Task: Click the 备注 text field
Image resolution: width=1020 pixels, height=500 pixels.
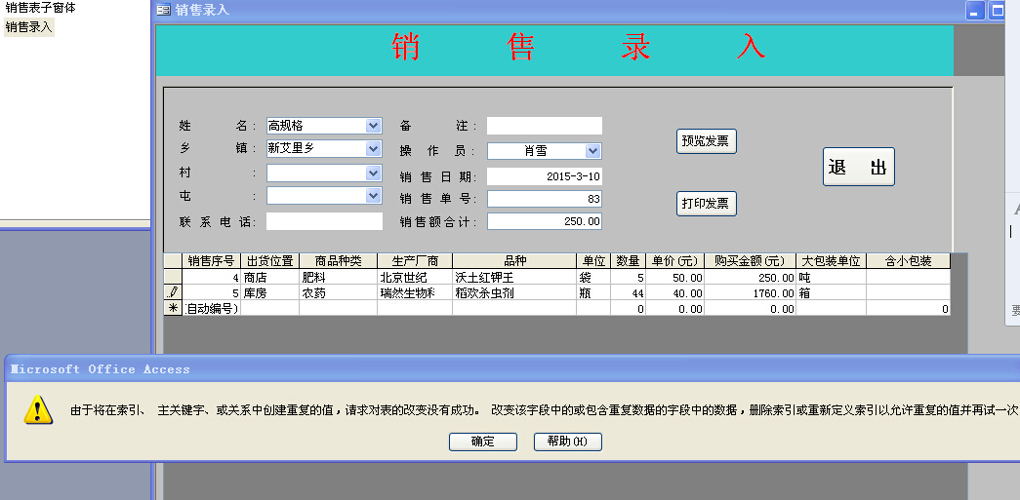Action: coord(544,126)
